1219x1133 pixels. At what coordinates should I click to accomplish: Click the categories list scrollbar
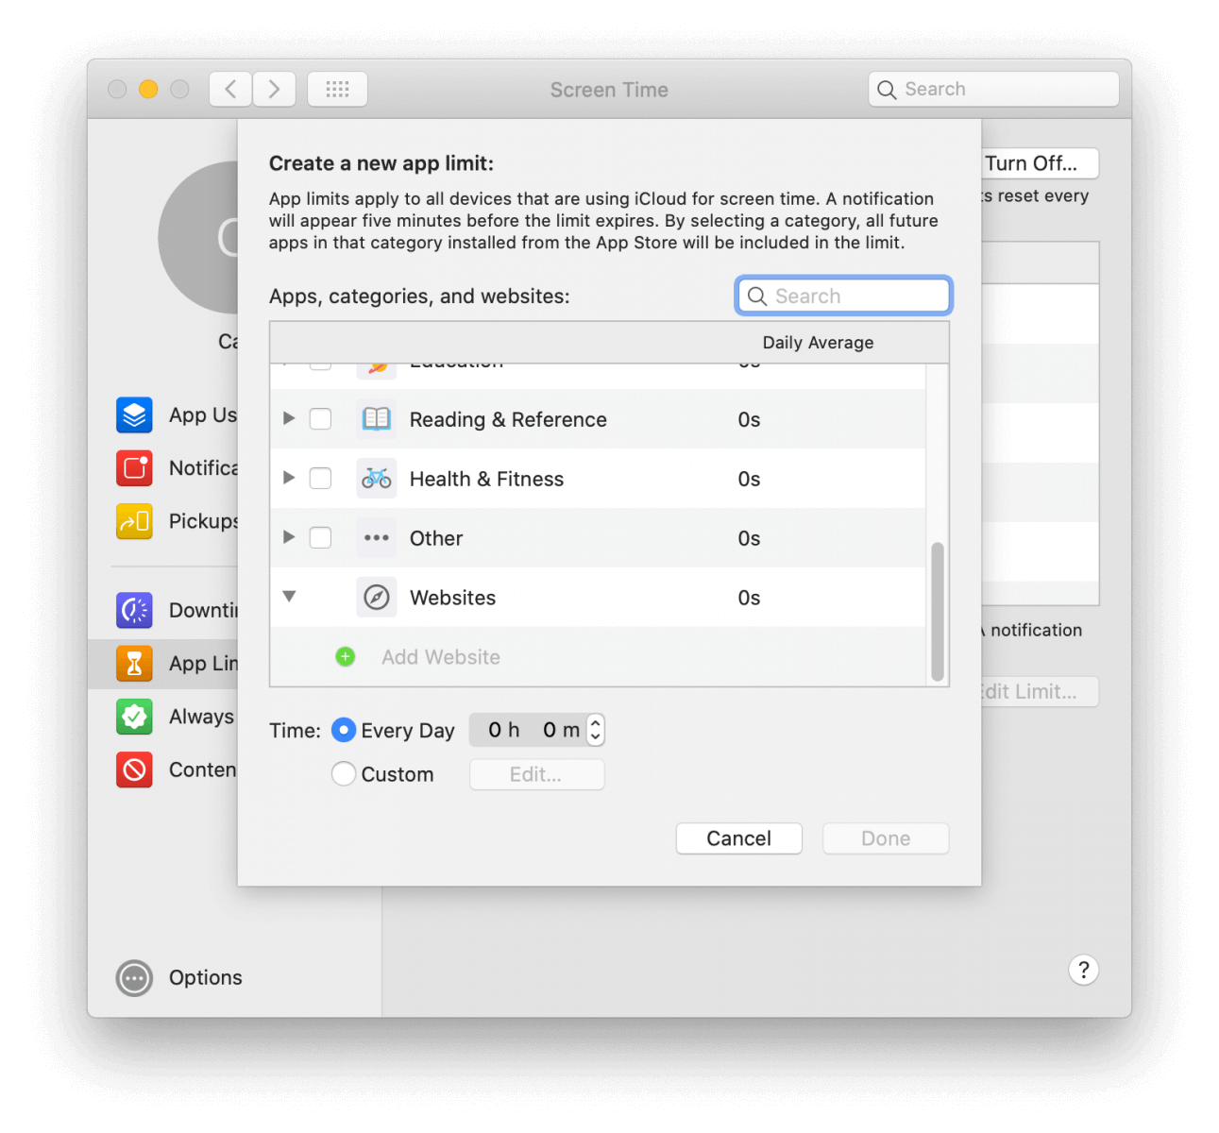[x=938, y=611]
